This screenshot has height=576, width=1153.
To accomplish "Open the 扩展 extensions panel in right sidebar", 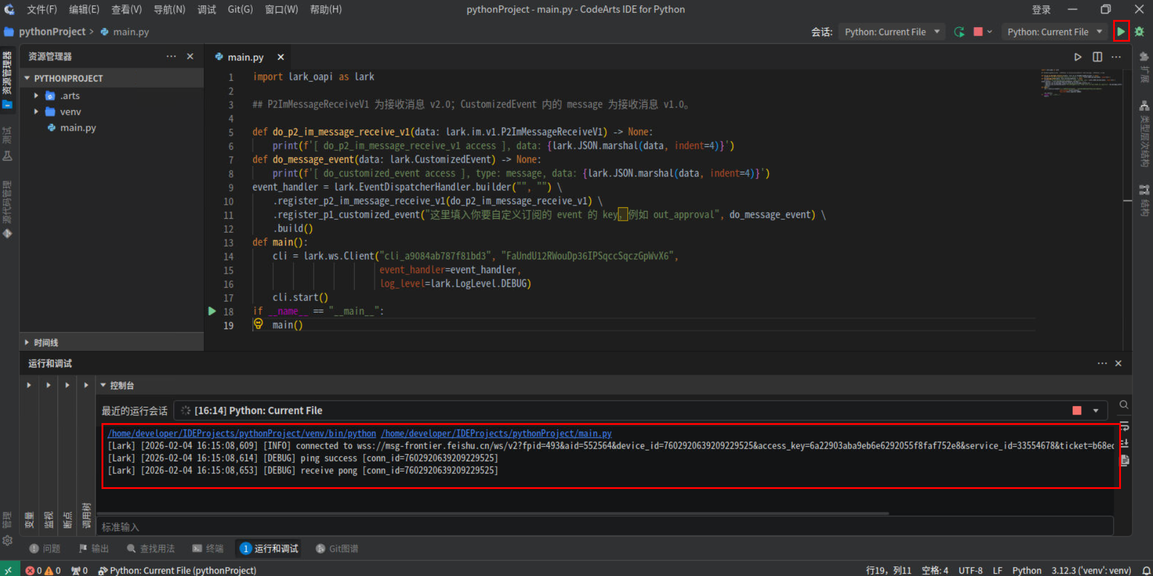I will (1144, 66).
